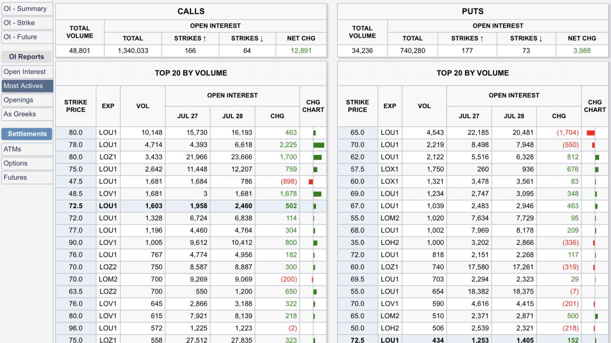Click the Puts STRIKES down-arrow header
Image resolution: width=611 pixels, height=343 pixels.
point(526,38)
